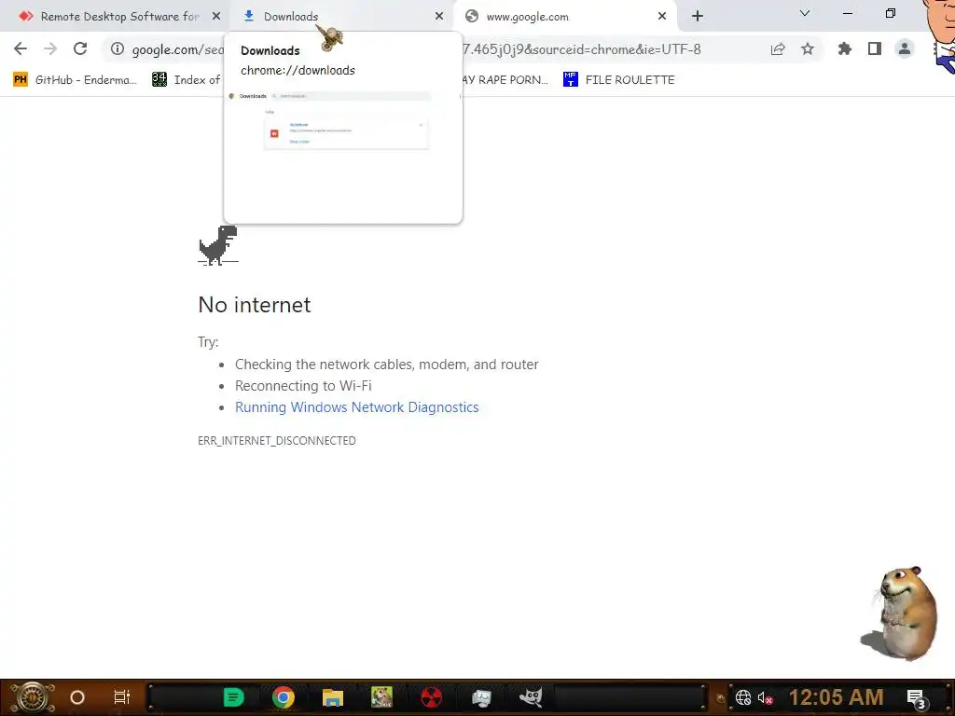Go back to the previous page
This screenshot has width=955, height=716.
[x=21, y=48]
